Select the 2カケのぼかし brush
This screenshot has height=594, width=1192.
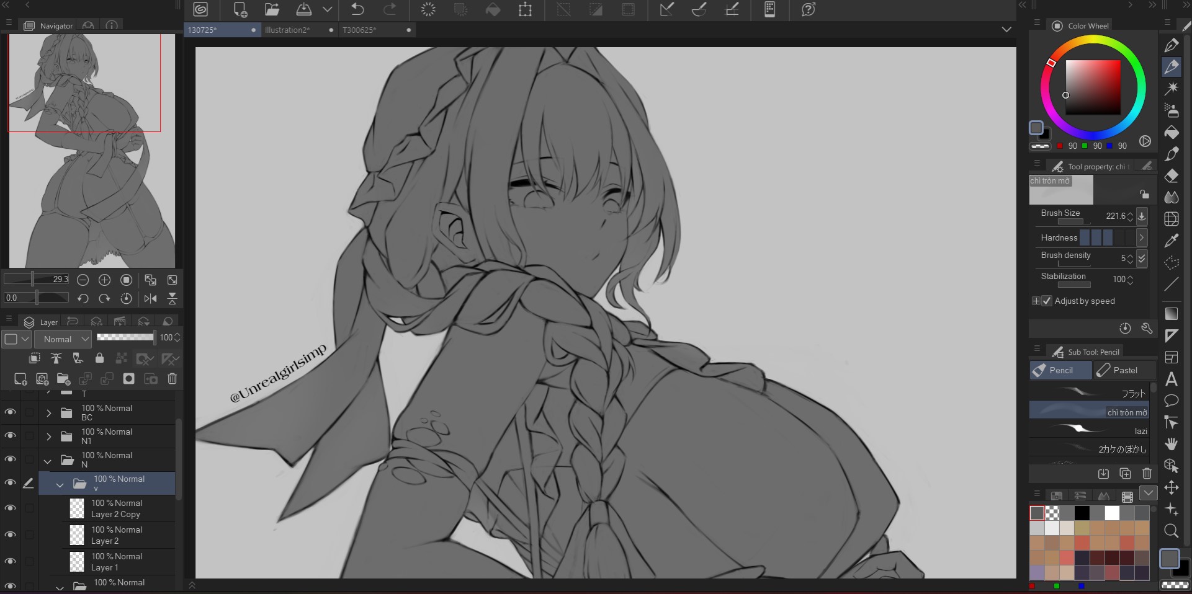pyautogui.click(x=1089, y=448)
